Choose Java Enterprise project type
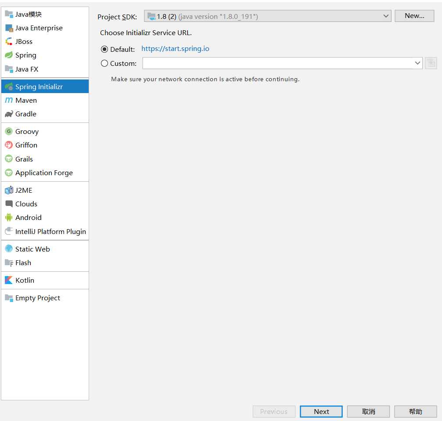Image resolution: width=442 pixels, height=421 pixels. tap(45, 28)
